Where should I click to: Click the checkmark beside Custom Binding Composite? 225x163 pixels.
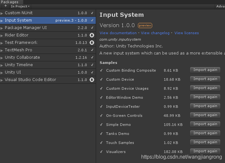pyautogui.click(x=101, y=70)
